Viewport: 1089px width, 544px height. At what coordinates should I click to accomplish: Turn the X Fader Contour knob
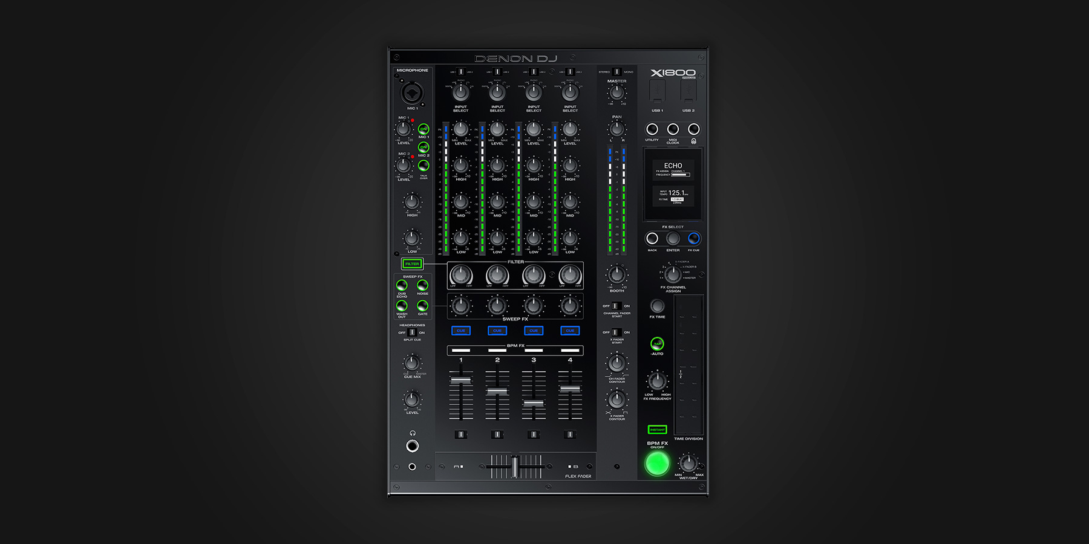click(616, 399)
